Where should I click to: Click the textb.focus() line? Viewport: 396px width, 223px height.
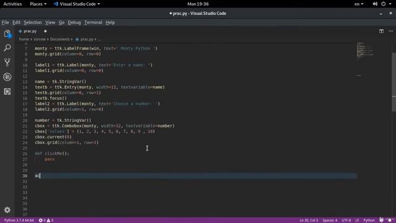pyautogui.click(x=51, y=98)
